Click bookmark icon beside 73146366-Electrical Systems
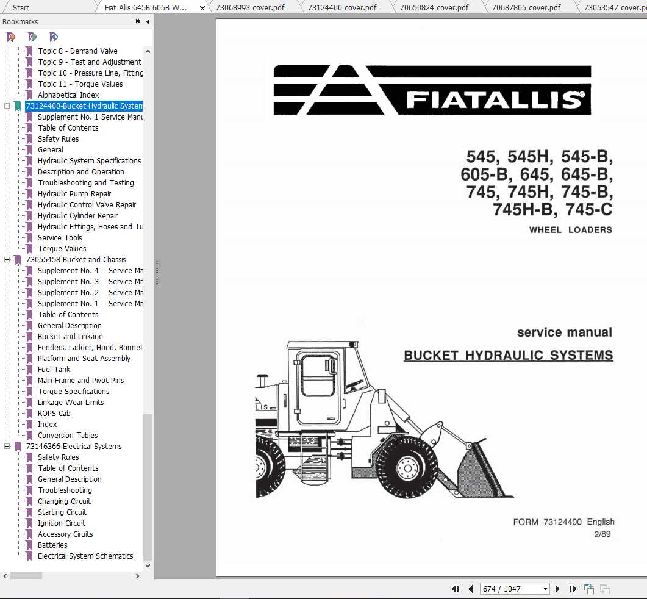647x599 pixels. point(18,447)
